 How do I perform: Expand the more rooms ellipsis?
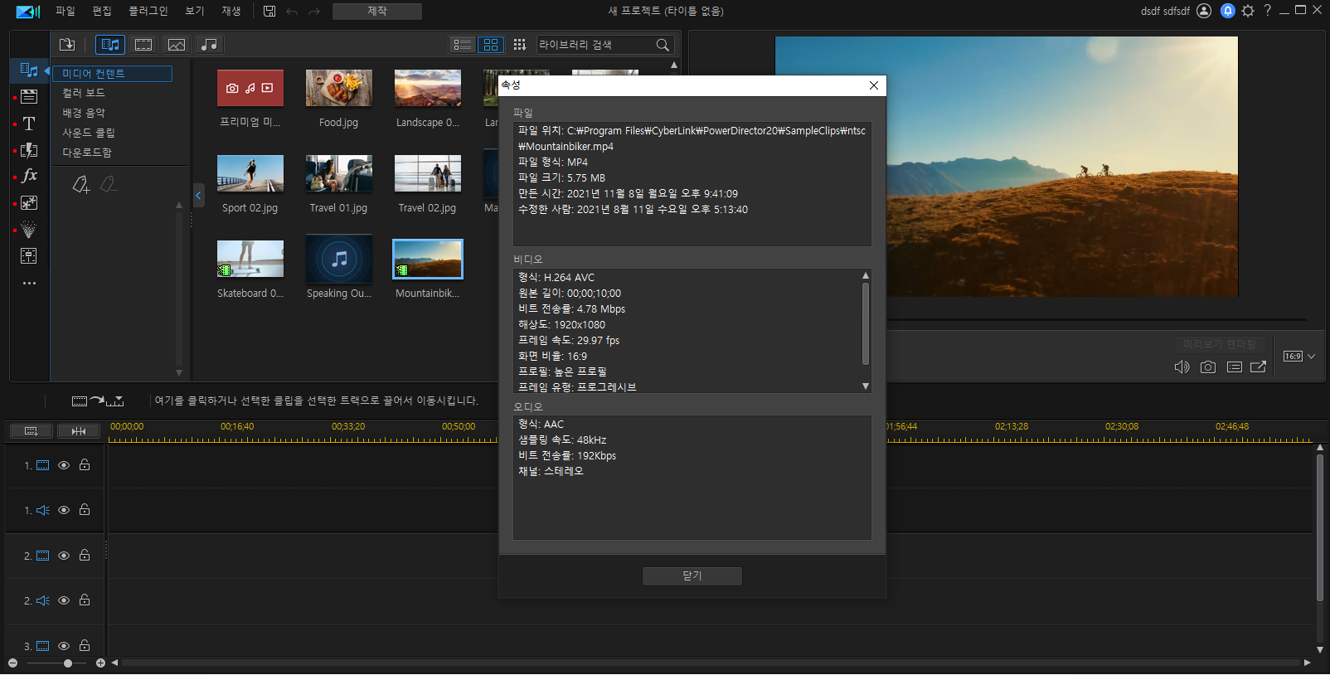[29, 284]
